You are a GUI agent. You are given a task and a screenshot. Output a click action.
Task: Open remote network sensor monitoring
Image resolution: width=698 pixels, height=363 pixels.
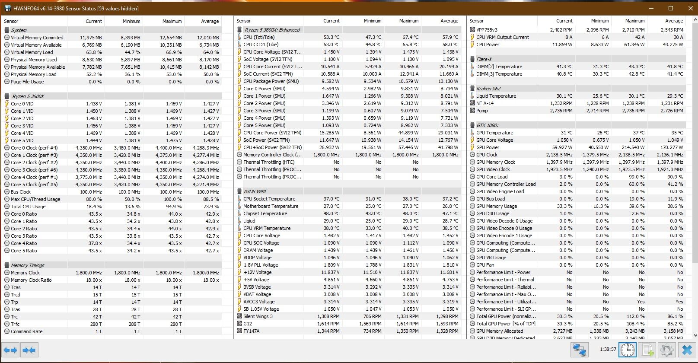tap(579, 350)
